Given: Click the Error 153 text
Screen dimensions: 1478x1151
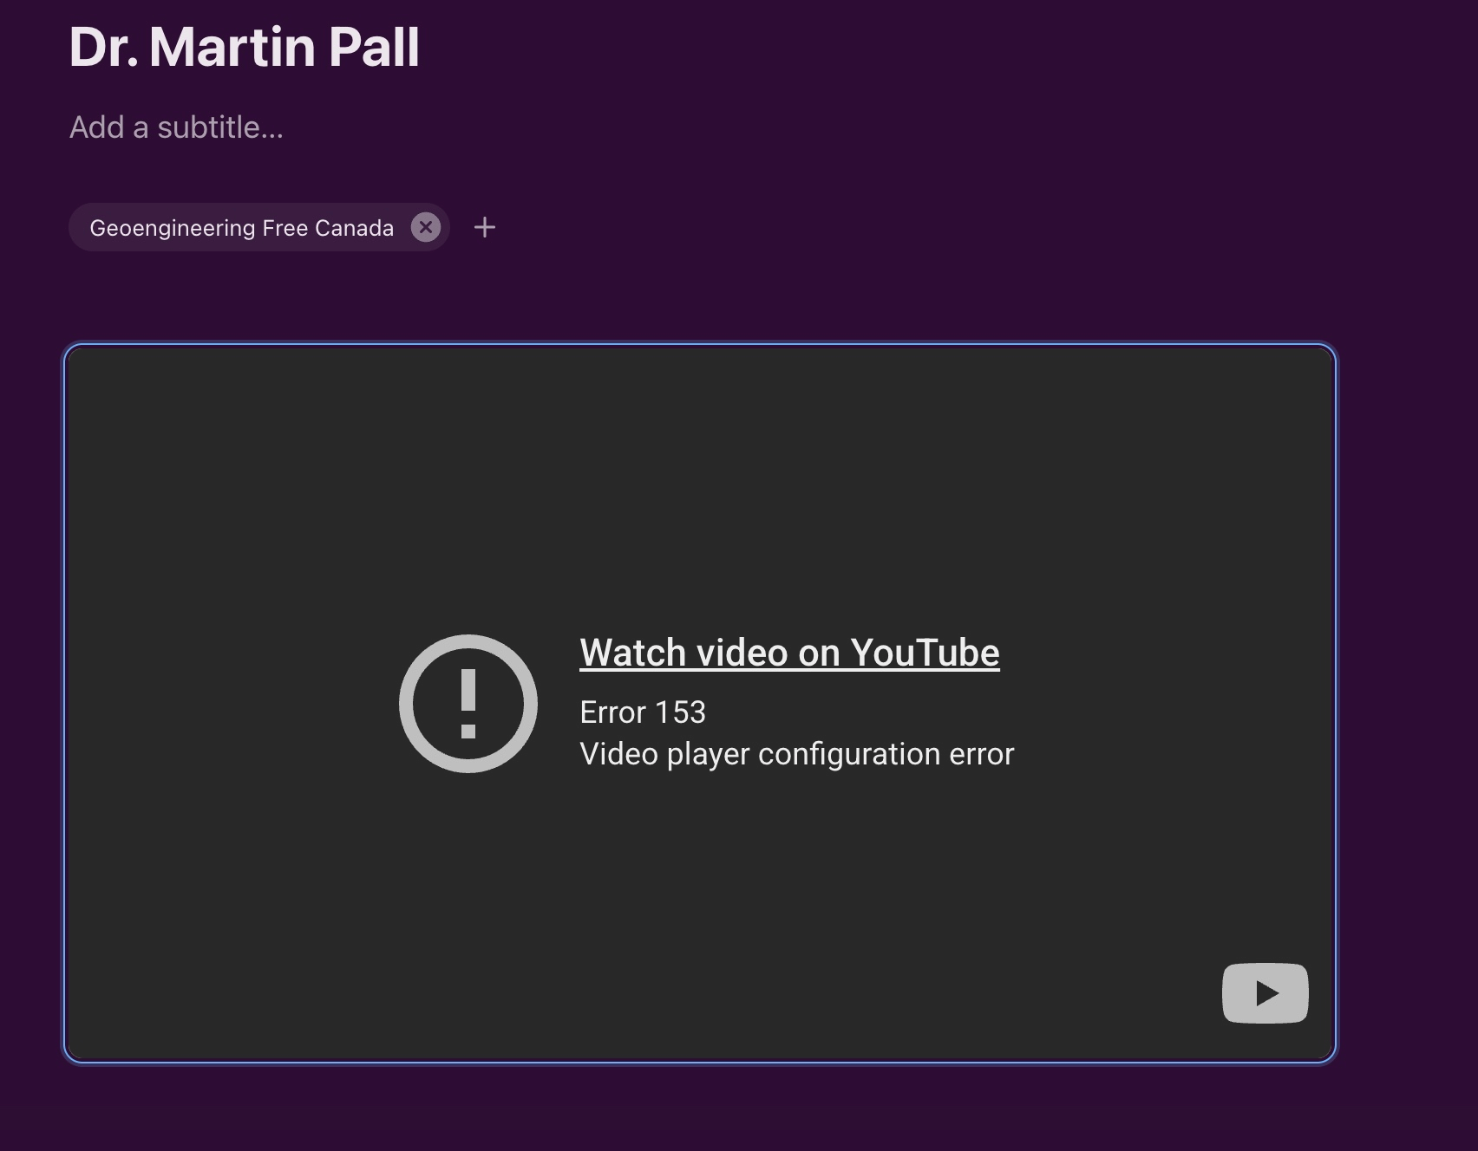Looking at the screenshot, I should pyautogui.click(x=643, y=712).
